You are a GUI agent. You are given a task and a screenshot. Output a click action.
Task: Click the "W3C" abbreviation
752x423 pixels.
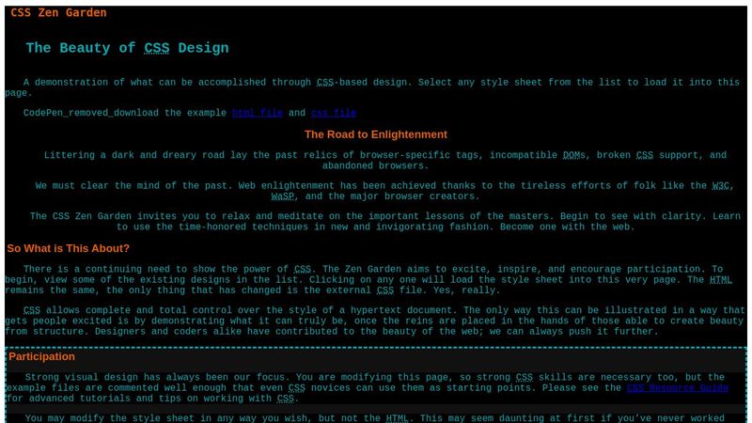click(720, 186)
